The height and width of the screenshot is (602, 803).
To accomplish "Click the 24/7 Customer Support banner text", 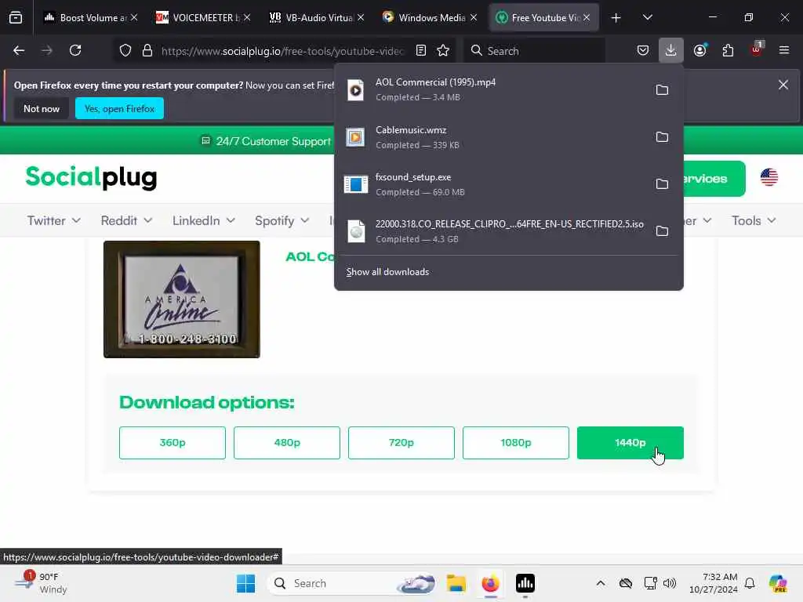I will pyautogui.click(x=274, y=141).
